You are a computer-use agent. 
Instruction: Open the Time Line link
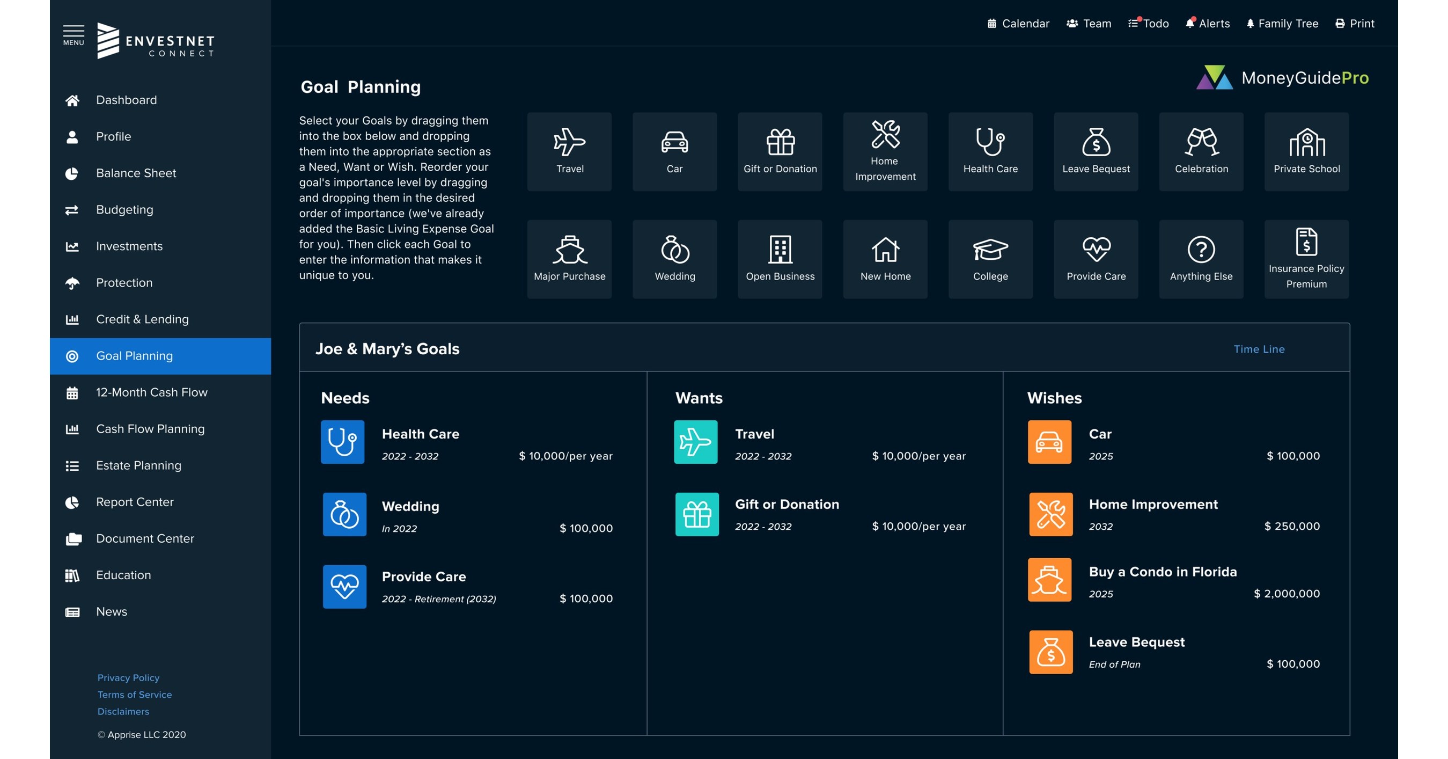click(1259, 349)
